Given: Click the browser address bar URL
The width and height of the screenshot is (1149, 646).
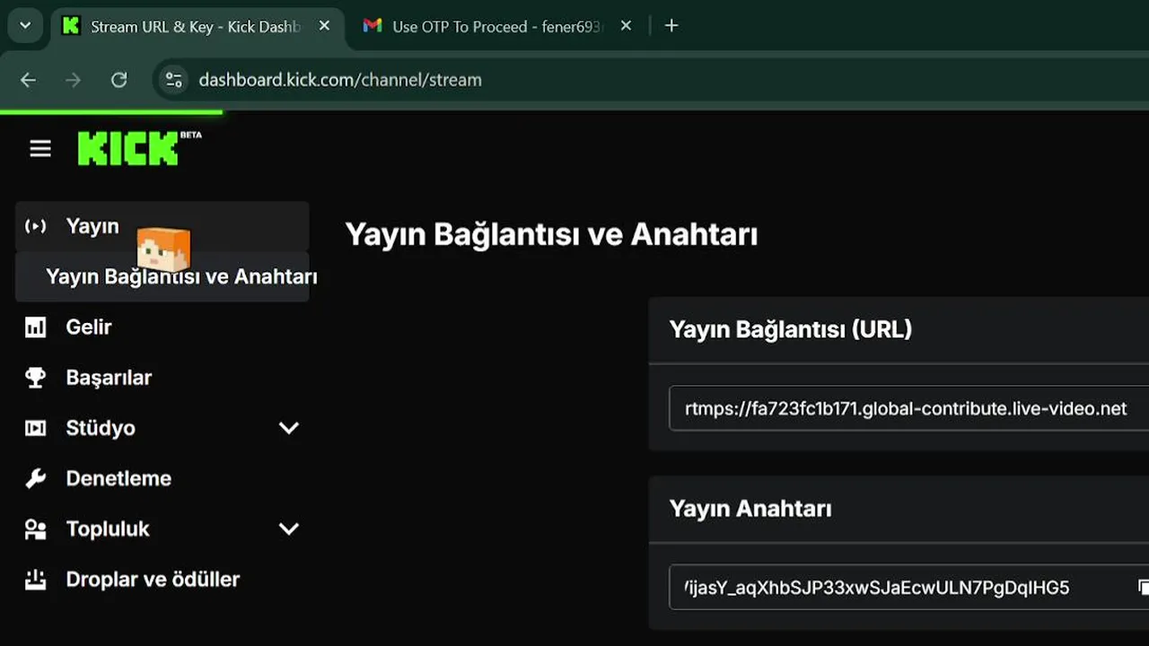Looking at the screenshot, I should (x=340, y=80).
